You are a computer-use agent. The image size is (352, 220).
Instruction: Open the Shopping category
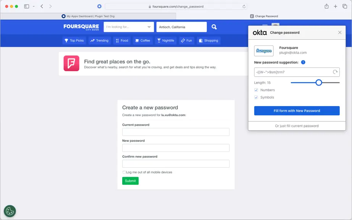pyautogui.click(x=208, y=40)
